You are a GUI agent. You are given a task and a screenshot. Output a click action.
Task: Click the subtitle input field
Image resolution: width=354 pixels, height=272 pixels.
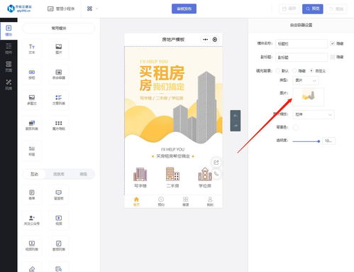(302, 57)
